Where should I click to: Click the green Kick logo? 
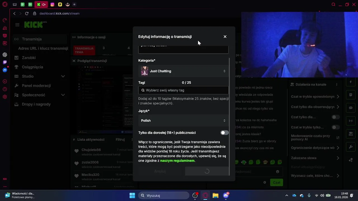pyautogui.click(x=34, y=25)
